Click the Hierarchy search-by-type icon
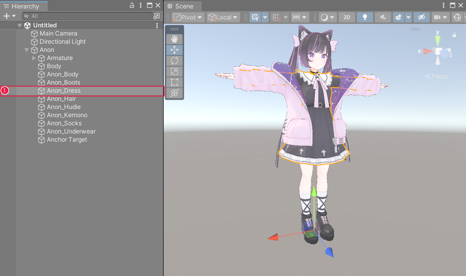The image size is (466, 276). pyautogui.click(x=157, y=16)
